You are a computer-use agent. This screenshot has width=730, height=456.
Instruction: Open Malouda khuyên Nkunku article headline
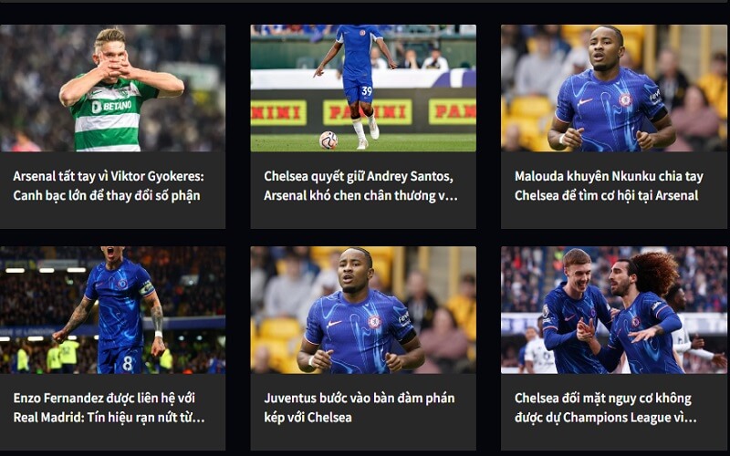(x=609, y=186)
